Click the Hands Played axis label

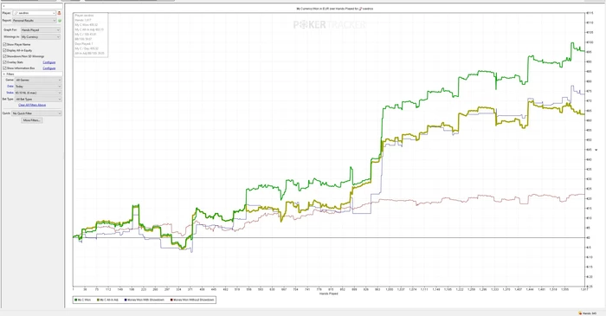(328, 293)
